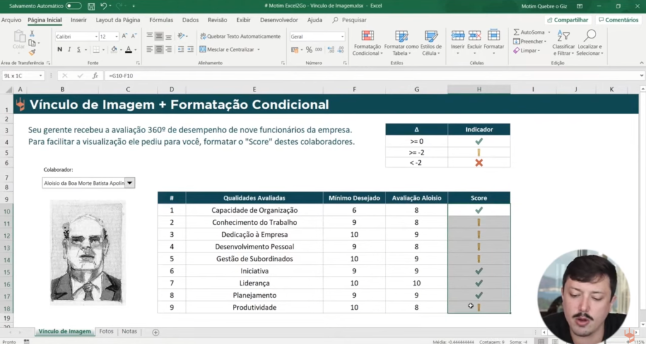Click the increase indent icon
Screen dimensions: 646x344
click(x=191, y=49)
